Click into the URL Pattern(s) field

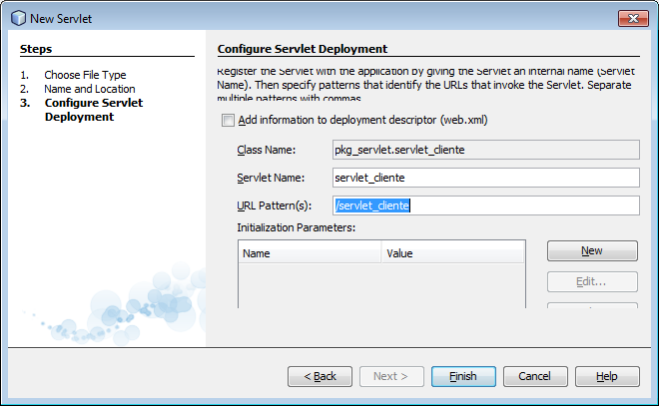point(485,205)
